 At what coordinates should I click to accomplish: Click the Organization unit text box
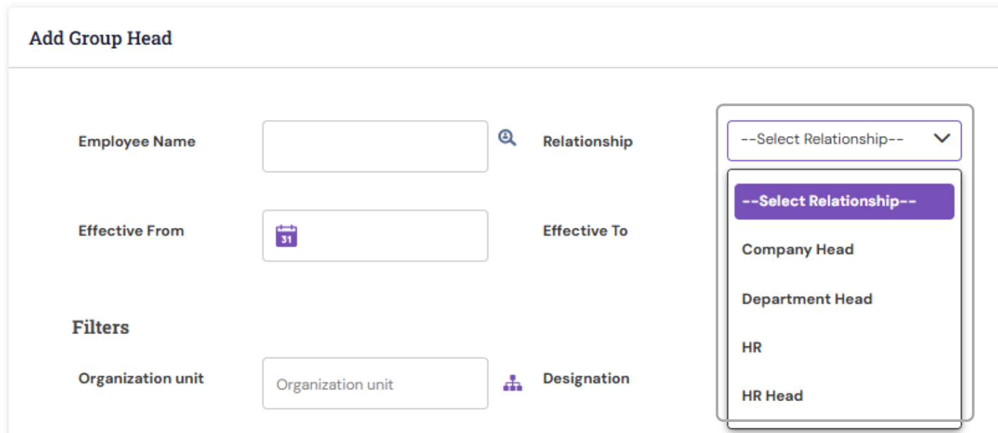pos(375,384)
